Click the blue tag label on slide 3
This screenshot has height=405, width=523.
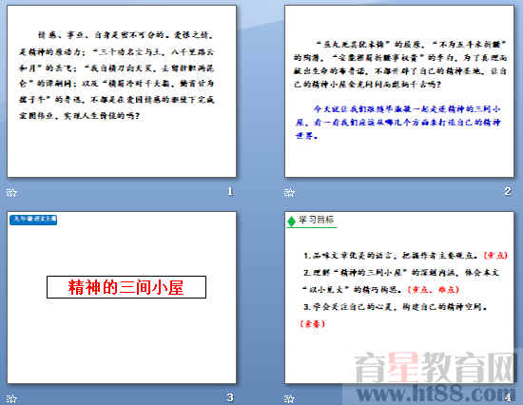(x=33, y=220)
